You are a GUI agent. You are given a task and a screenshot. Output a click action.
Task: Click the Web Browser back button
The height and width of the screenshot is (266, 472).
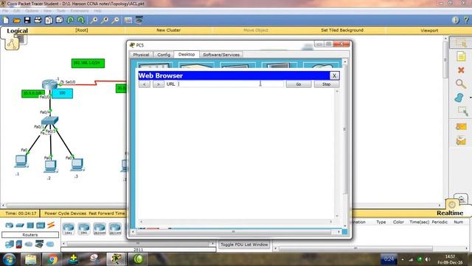145,84
